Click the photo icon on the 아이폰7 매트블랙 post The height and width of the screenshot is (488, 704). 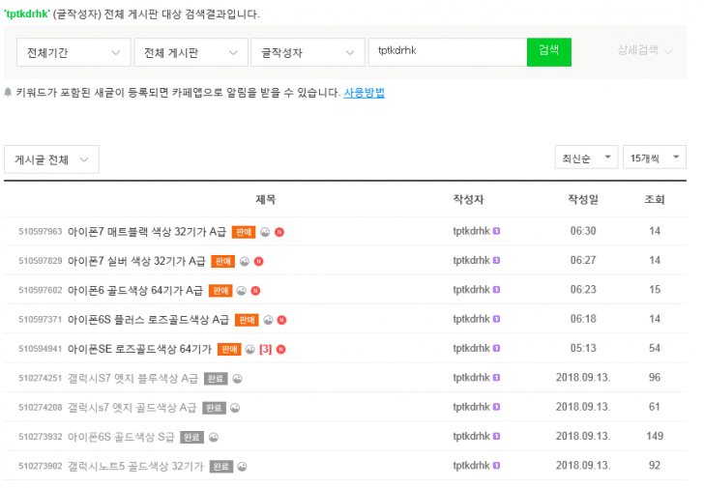point(266,232)
